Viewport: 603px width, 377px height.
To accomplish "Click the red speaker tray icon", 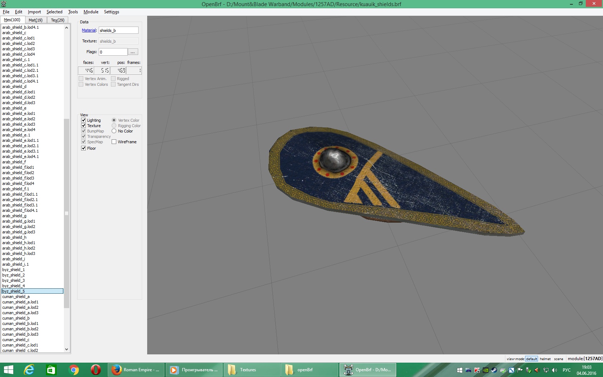I will pos(537,370).
